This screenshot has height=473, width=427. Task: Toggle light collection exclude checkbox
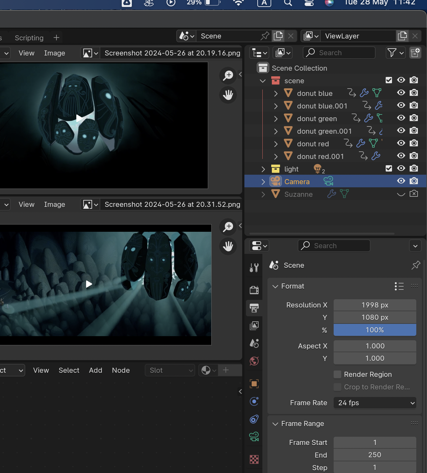389,168
